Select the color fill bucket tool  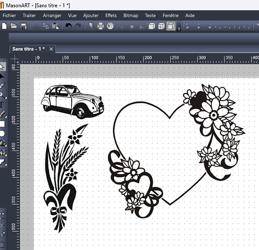tap(3, 143)
